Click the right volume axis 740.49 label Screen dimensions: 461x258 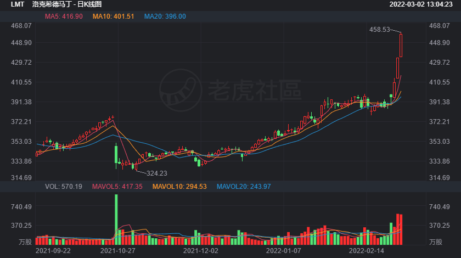pos(439,207)
